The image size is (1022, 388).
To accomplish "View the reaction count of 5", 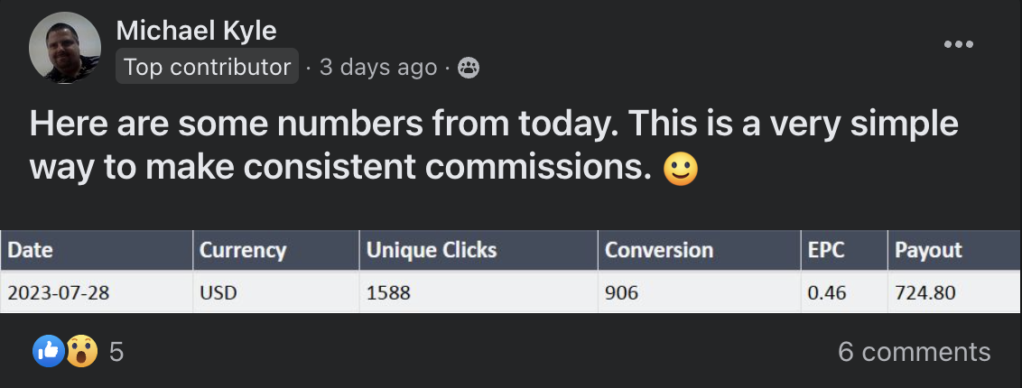I will (x=116, y=351).
